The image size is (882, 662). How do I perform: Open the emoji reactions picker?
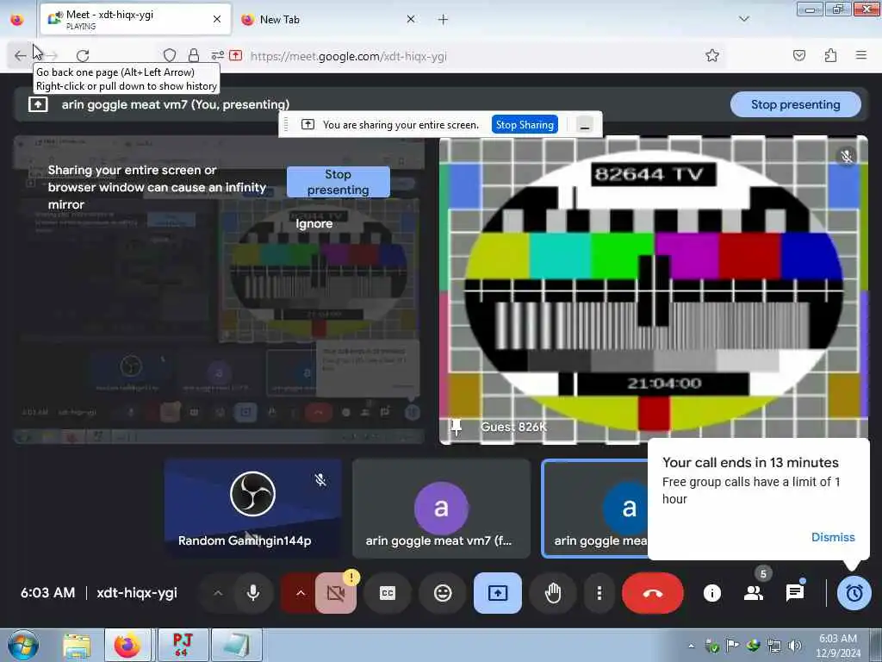[x=443, y=593]
